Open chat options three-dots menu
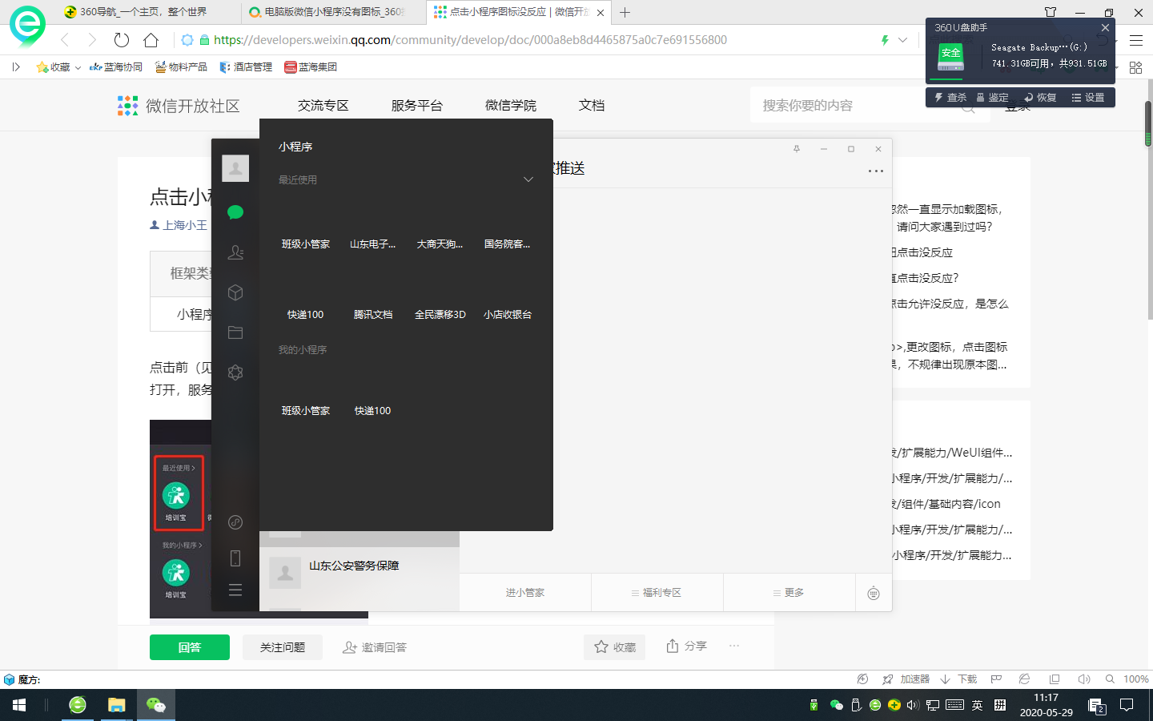The height and width of the screenshot is (721, 1153). tap(876, 171)
